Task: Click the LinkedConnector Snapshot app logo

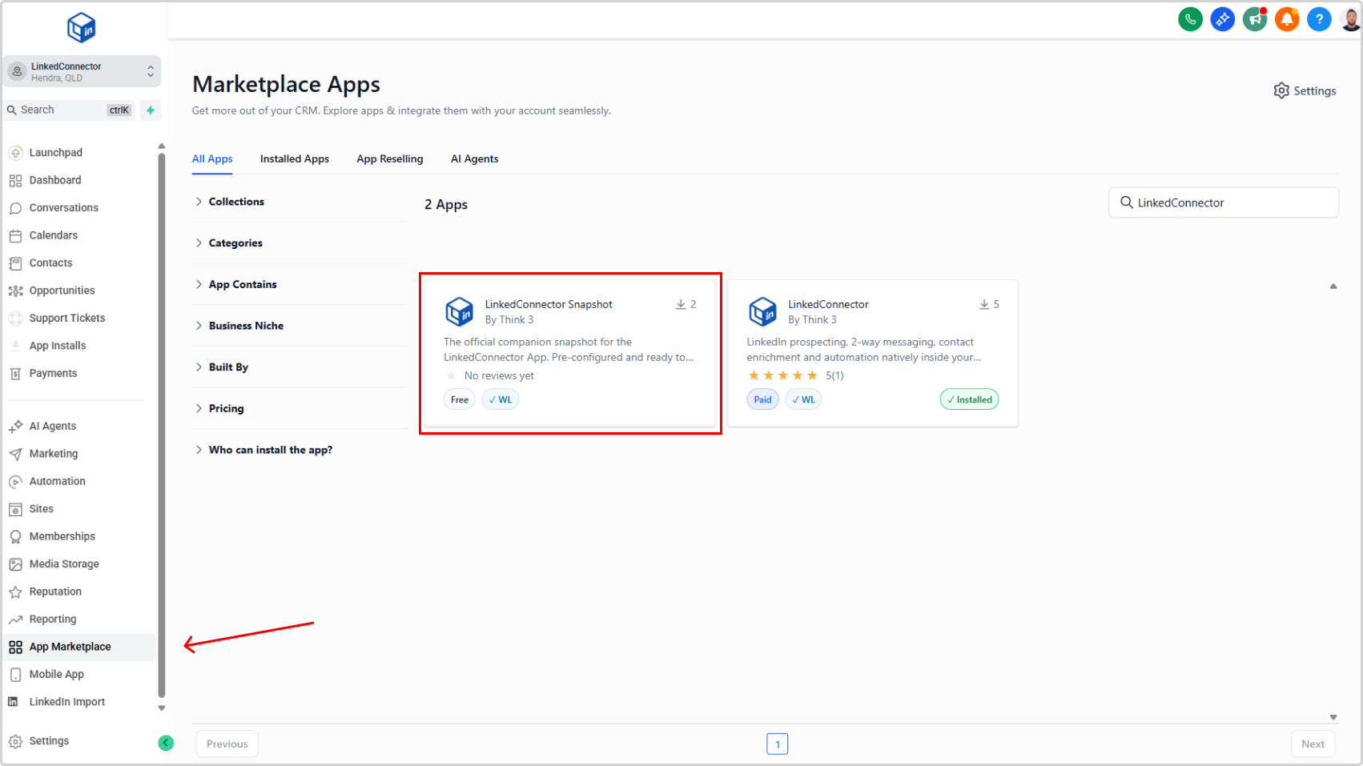Action: tap(460, 311)
